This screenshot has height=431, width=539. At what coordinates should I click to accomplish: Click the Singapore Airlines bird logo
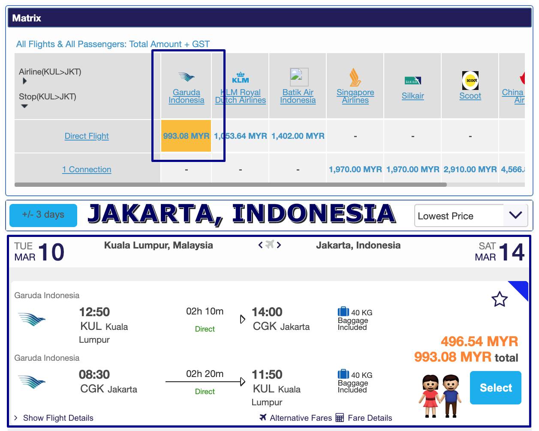click(x=355, y=77)
